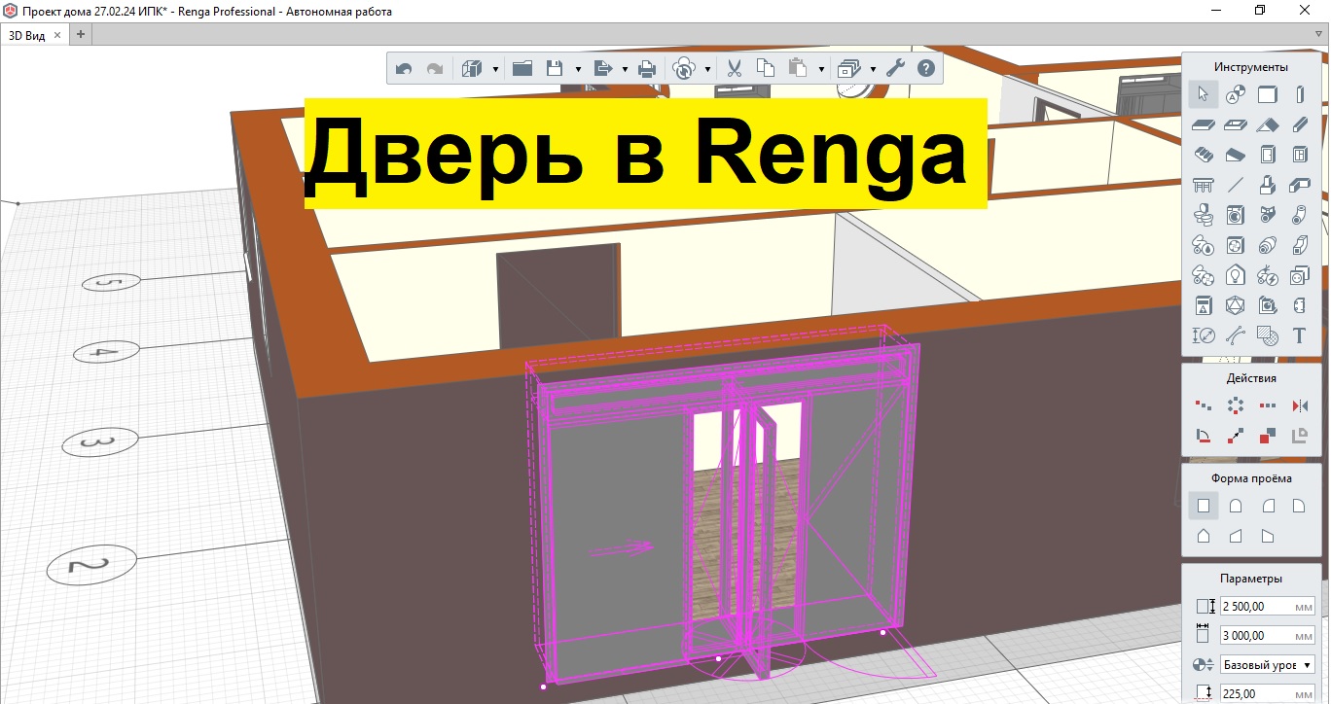Open help with the question mark icon
Screen dimensions: 1331x704
(926, 68)
